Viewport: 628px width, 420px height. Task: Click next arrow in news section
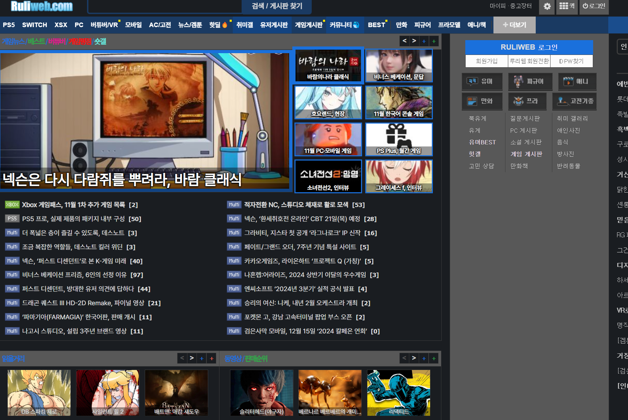(414, 41)
